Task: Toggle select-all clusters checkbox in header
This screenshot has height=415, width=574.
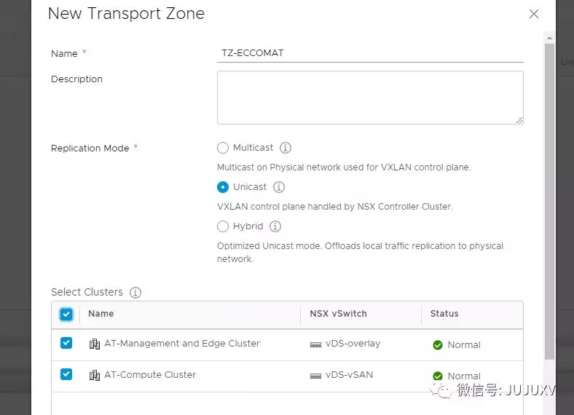Action: click(66, 315)
